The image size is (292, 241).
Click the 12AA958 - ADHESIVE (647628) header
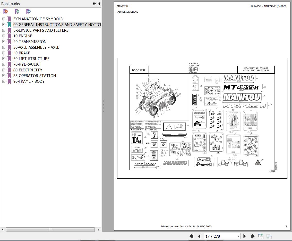pos(269,6)
